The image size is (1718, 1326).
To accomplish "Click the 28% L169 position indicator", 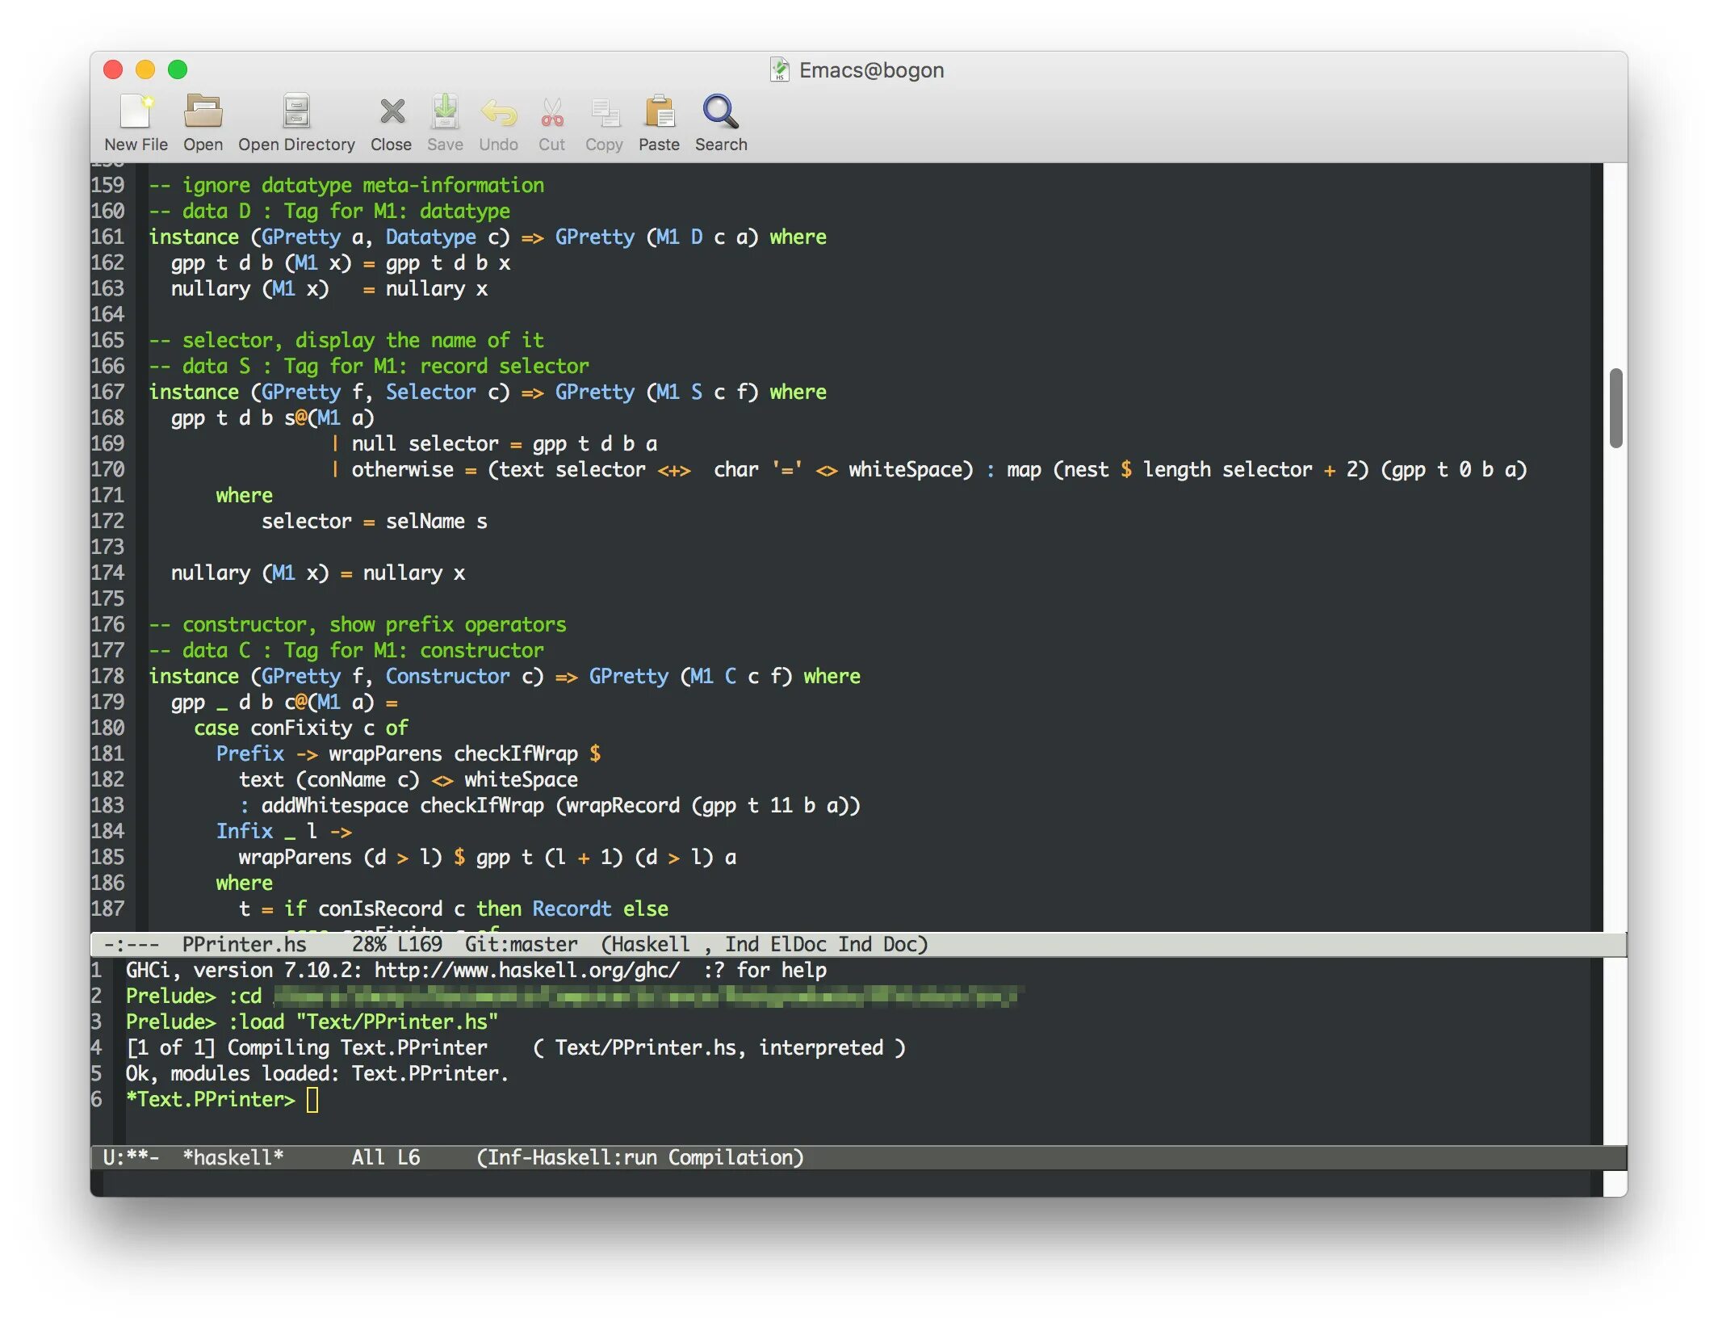I will click(x=396, y=944).
